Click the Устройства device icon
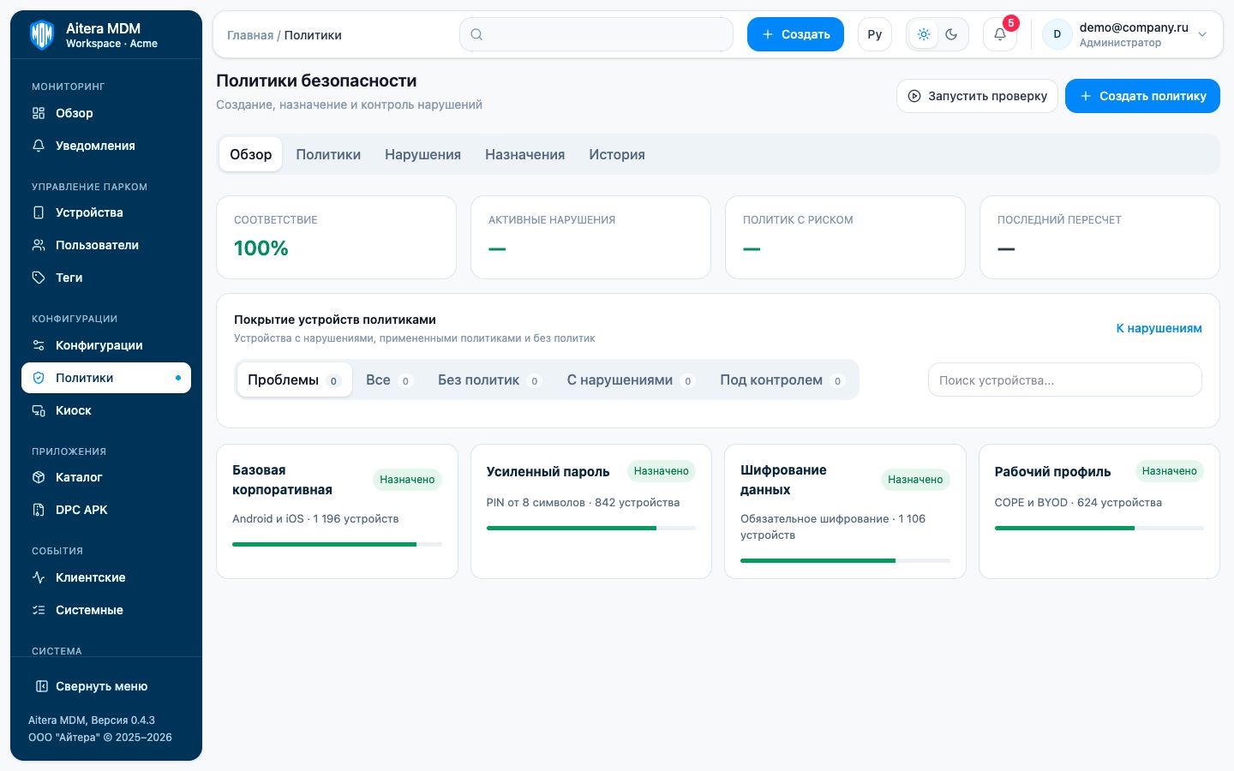1234x771 pixels. coord(39,212)
